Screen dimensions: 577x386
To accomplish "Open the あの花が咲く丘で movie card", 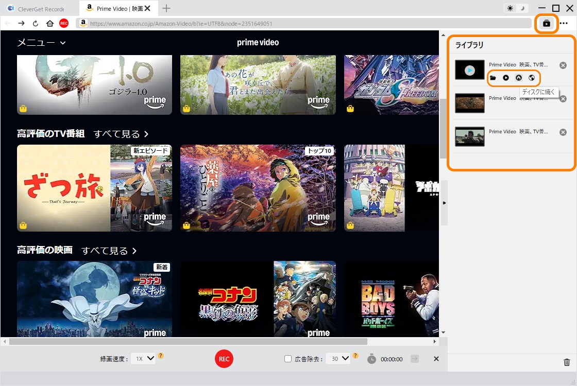I will click(258, 85).
